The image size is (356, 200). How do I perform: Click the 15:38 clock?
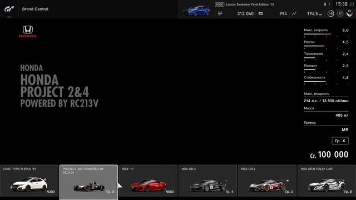pos(342,4)
